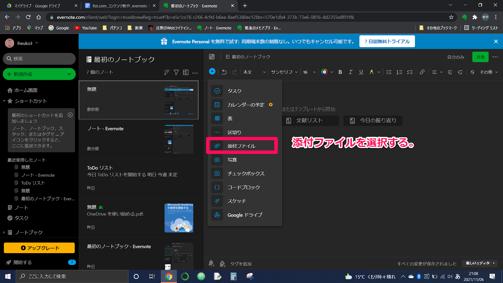Open the サンセリフ font dropdown
Screen dimensions: 503x283
tap(284, 72)
